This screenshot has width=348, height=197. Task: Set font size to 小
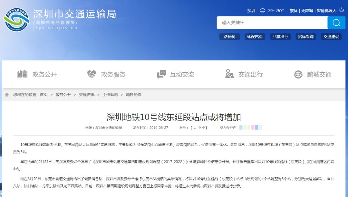pyautogui.click(x=204, y=128)
